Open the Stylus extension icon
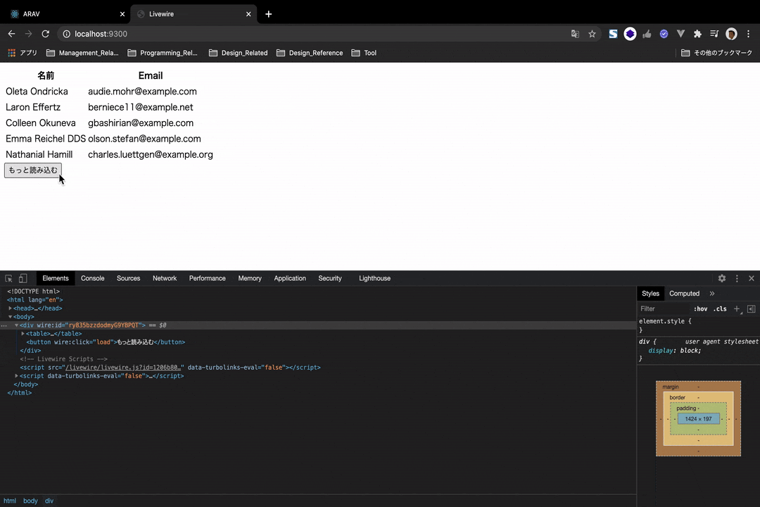760x507 pixels. click(613, 33)
